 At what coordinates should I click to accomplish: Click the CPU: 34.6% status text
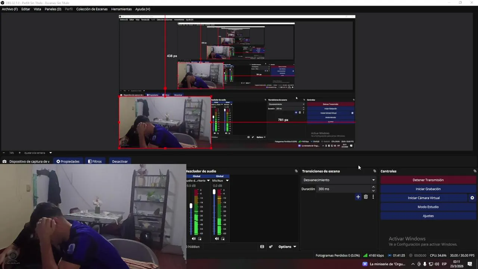pyautogui.click(x=438, y=256)
